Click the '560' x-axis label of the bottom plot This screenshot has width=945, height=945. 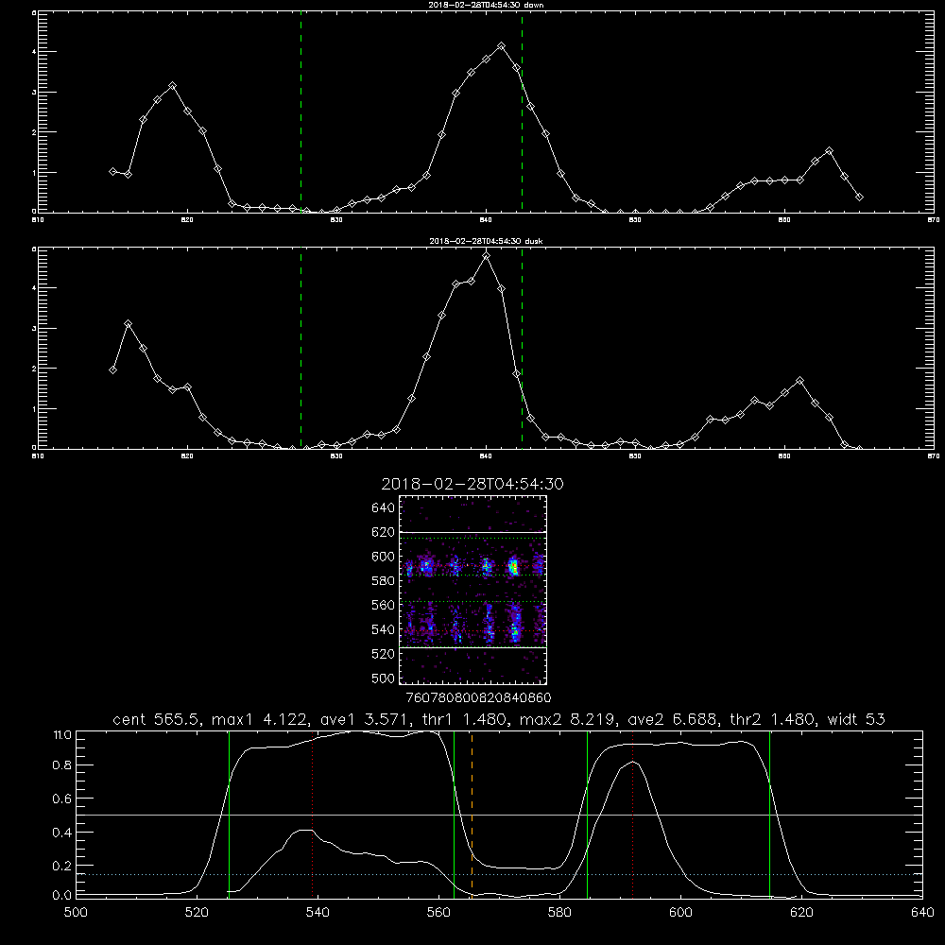[438, 913]
